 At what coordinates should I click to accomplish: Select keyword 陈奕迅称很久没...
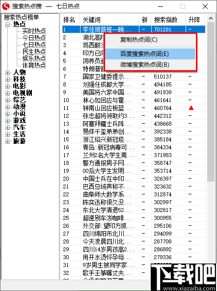click(107, 202)
